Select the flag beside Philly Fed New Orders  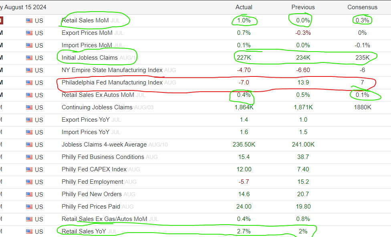[x=29, y=195]
